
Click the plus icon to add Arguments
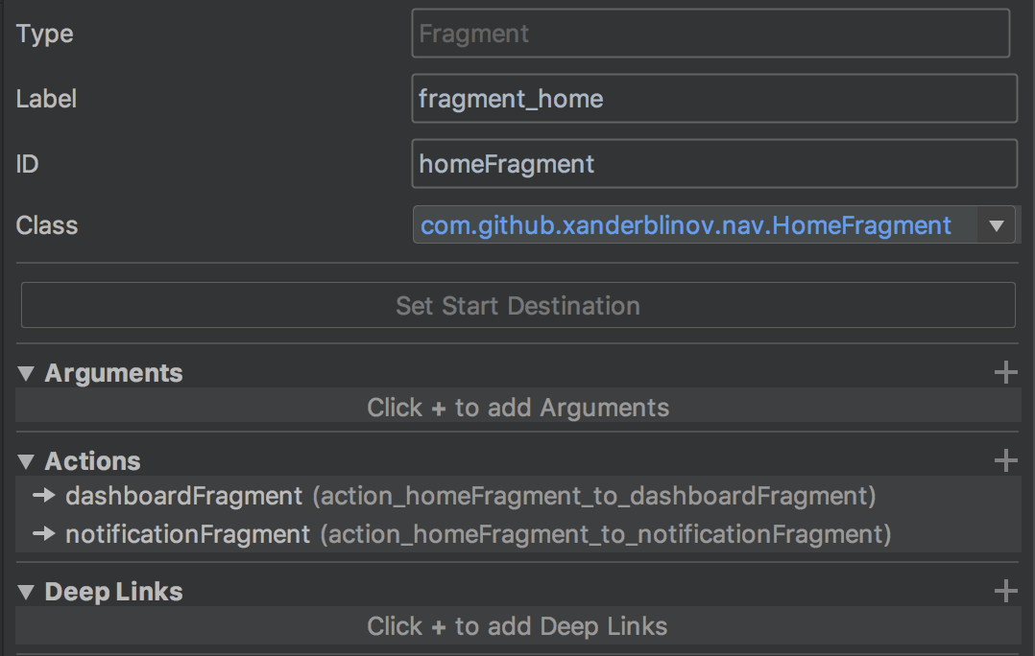pyautogui.click(x=1005, y=373)
